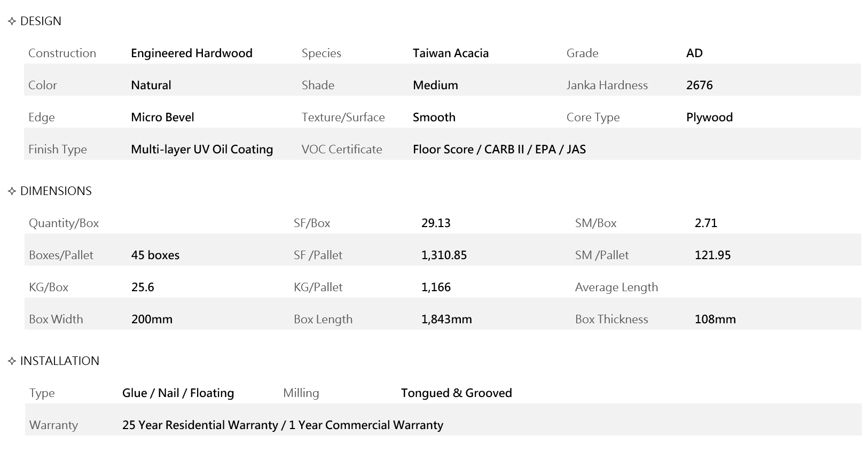This screenshot has width=863, height=459.
Task: Click the Taiwan Acacia species value
Action: click(450, 53)
